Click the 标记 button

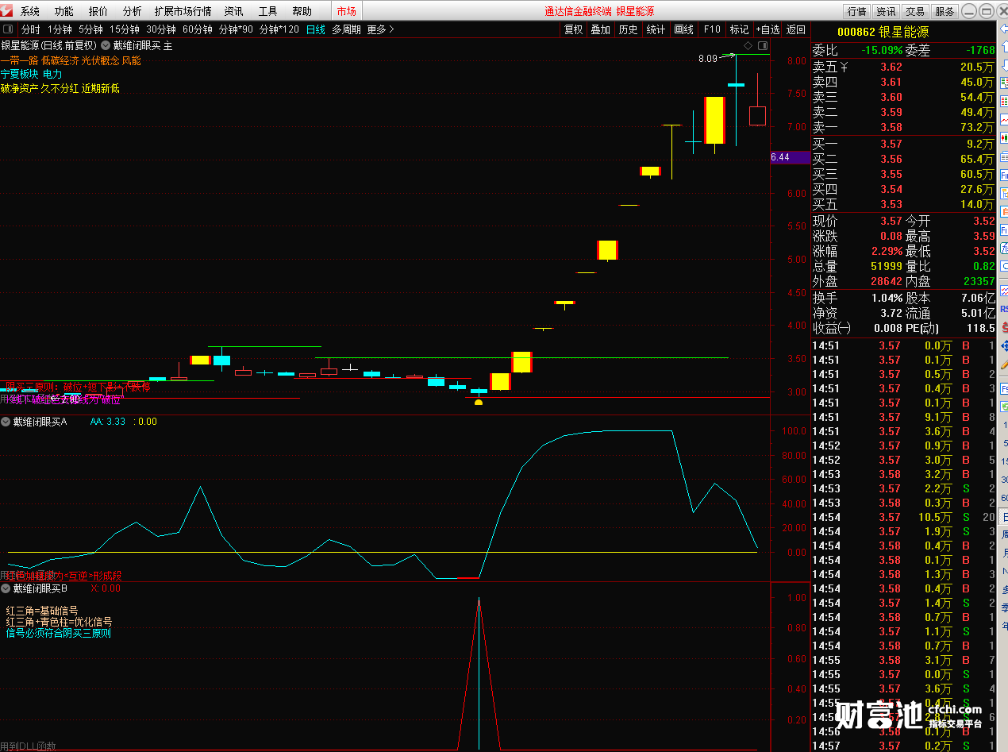coord(739,29)
